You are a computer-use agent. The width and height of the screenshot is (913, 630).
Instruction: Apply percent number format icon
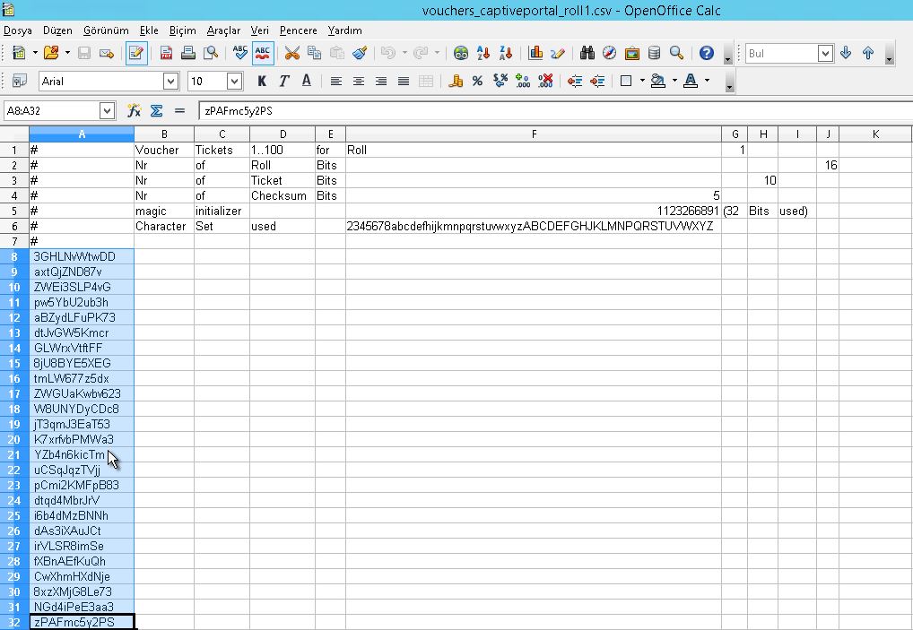(x=477, y=81)
